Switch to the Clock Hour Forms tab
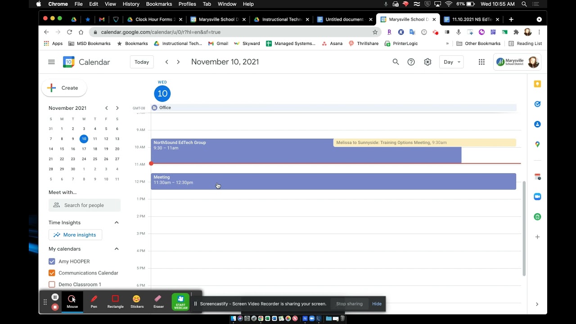 click(155, 19)
